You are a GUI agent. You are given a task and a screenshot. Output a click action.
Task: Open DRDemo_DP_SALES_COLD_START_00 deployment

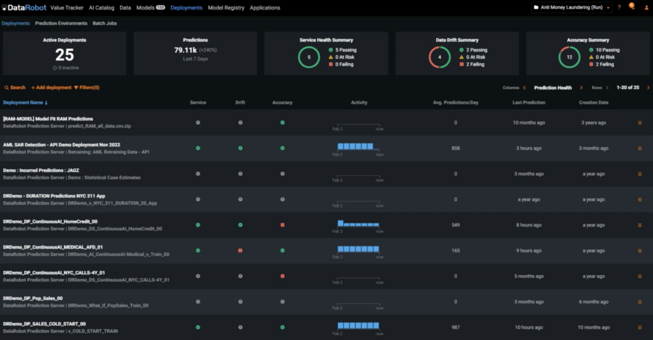[44, 324]
